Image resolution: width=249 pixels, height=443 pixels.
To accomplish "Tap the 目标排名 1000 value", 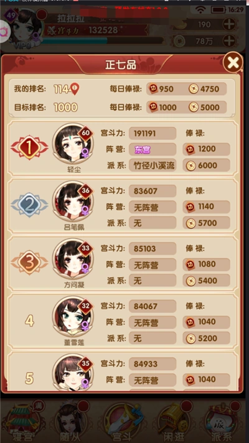I will click(66, 107).
